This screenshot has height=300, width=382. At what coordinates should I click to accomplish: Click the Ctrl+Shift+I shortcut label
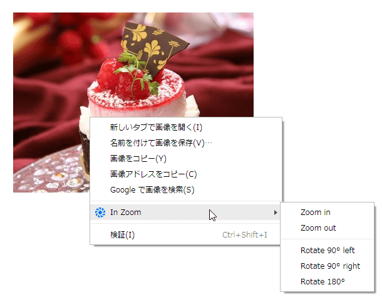[245, 235]
